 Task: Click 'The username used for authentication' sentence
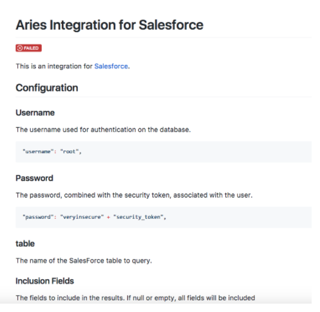point(103,129)
